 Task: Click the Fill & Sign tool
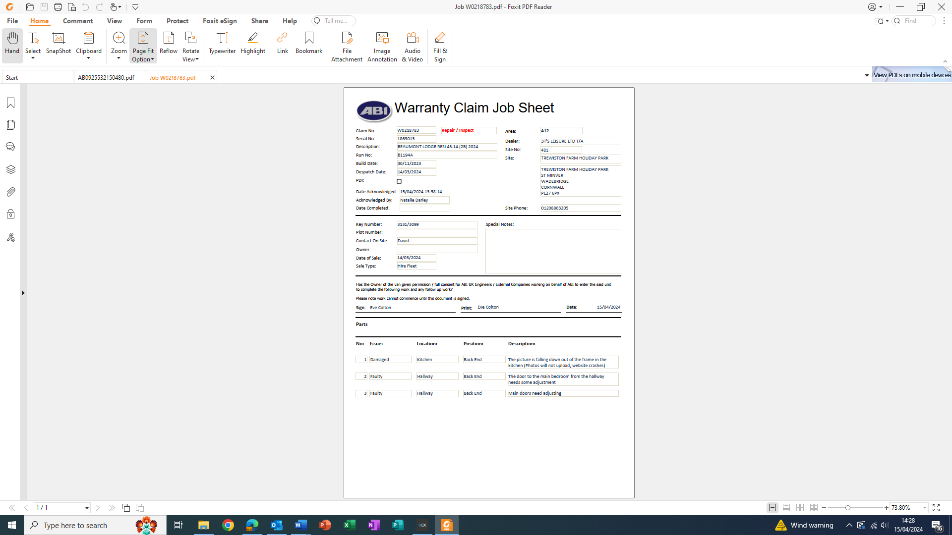440,47
